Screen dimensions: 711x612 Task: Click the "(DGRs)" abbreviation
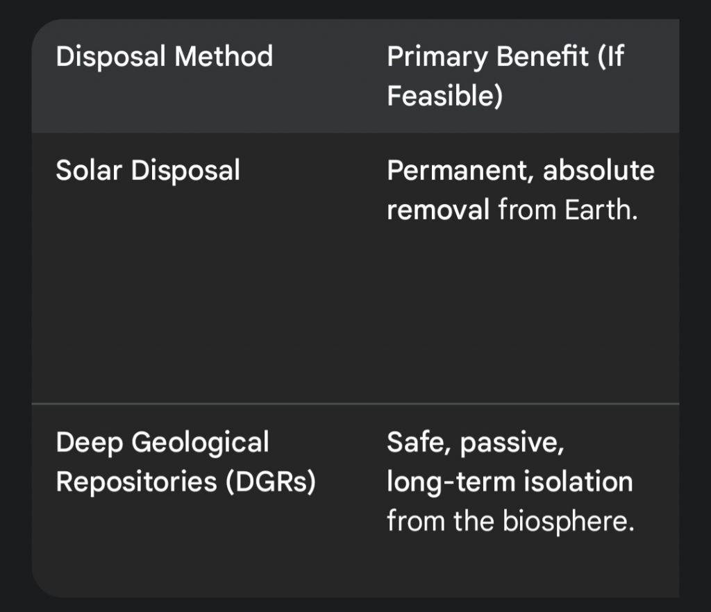(270, 482)
